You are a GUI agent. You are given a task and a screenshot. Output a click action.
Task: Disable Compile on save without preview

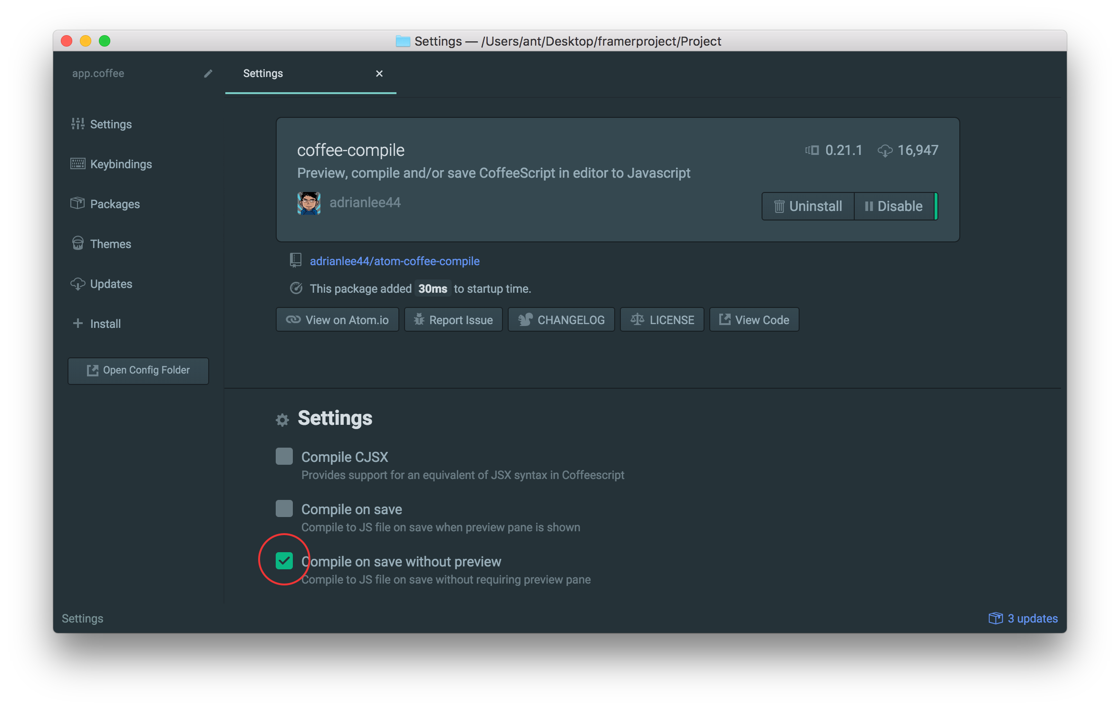coord(283,561)
